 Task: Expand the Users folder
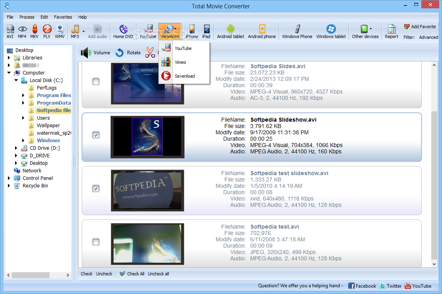[x=23, y=118]
